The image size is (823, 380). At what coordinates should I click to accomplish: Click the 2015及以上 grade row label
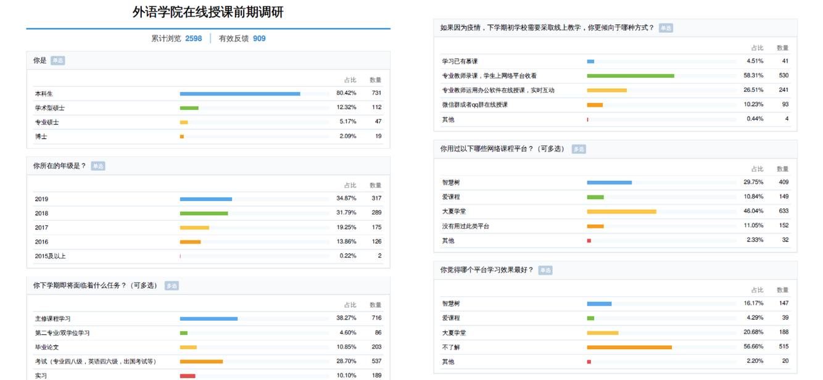tap(50, 256)
